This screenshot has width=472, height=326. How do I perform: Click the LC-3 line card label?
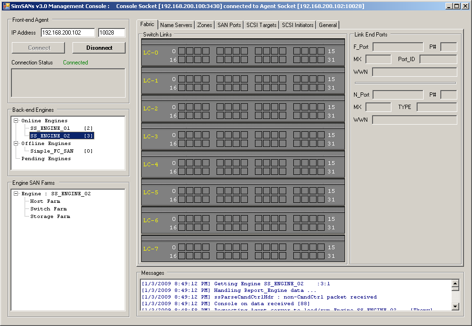151,136
